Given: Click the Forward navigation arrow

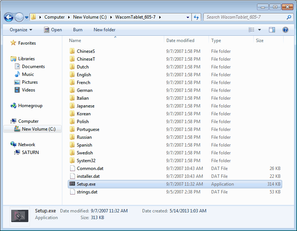Looking at the screenshot, I should click(19, 17).
